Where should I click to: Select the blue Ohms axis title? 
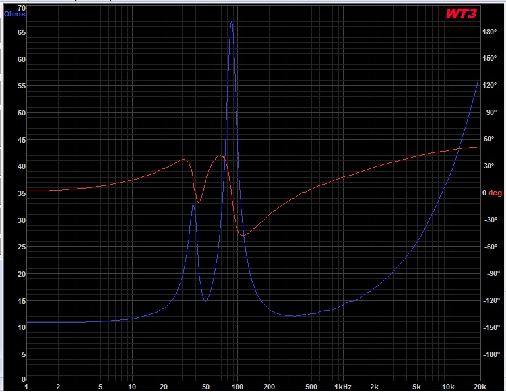[15, 15]
